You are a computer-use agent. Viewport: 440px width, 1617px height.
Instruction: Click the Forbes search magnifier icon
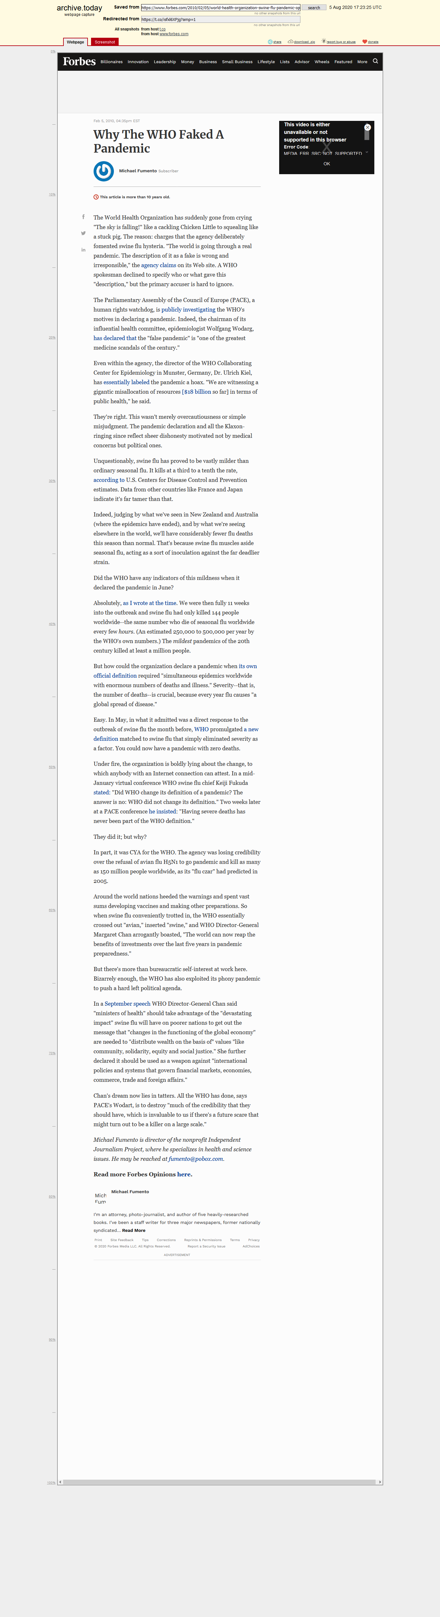[375, 62]
